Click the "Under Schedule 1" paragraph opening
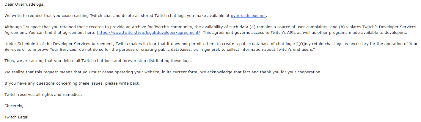The image size is (421, 122). click(x=21, y=44)
